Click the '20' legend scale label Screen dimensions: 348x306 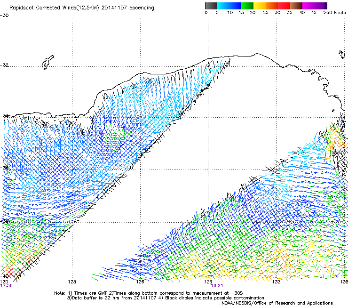[x=253, y=13]
